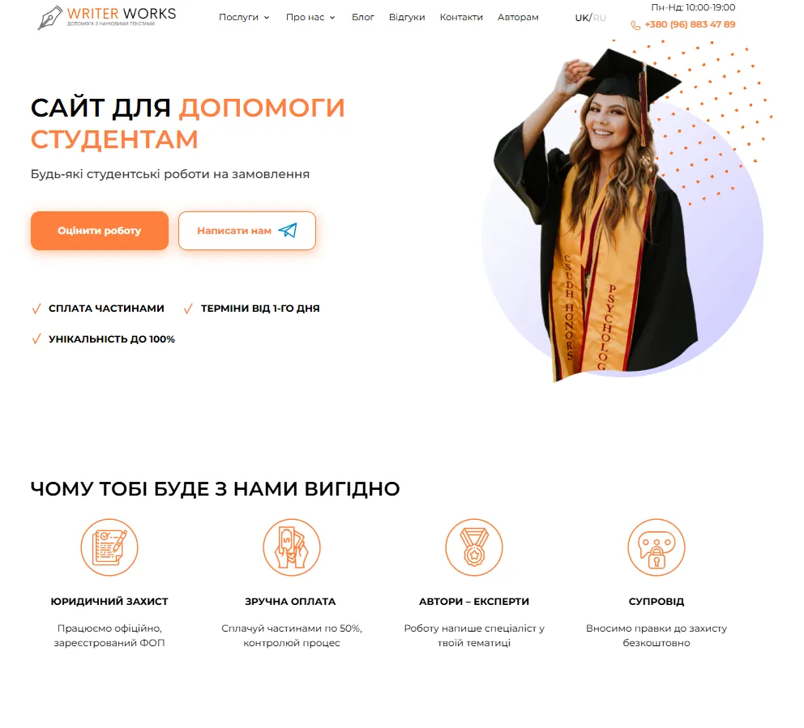Select the UK language option
The height and width of the screenshot is (728, 804).
[582, 18]
